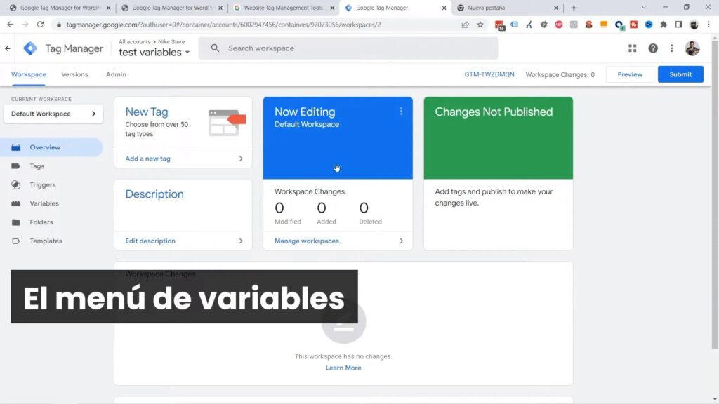Screen dimensions: 719x404
Task: Open the Google apps grid icon
Action: (x=633, y=48)
